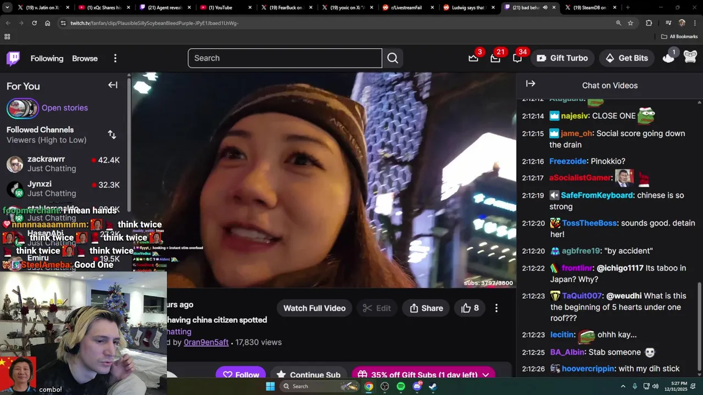Open stories avatar ring
This screenshot has height=395, width=703.
click(23, 108)
